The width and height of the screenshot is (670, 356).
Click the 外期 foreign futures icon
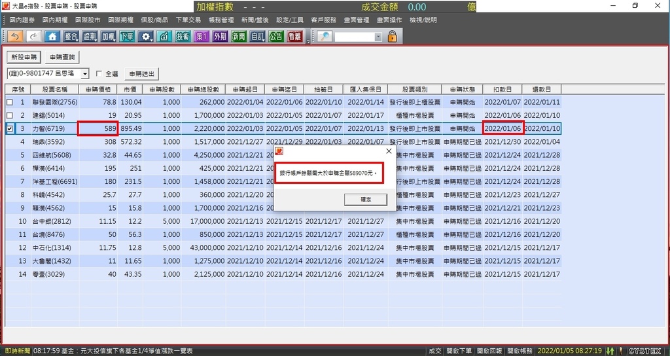pyautogui.click(x=220, y=37)
